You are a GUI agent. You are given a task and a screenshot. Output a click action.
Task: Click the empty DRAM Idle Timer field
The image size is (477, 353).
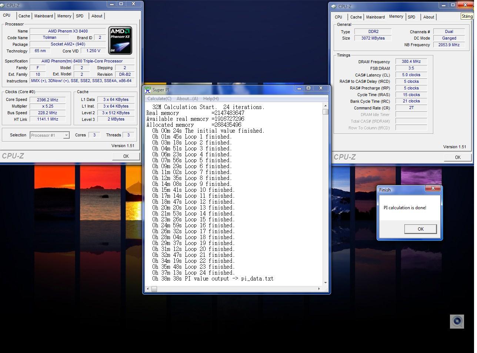pyautogui.click(x=411, y=115)
